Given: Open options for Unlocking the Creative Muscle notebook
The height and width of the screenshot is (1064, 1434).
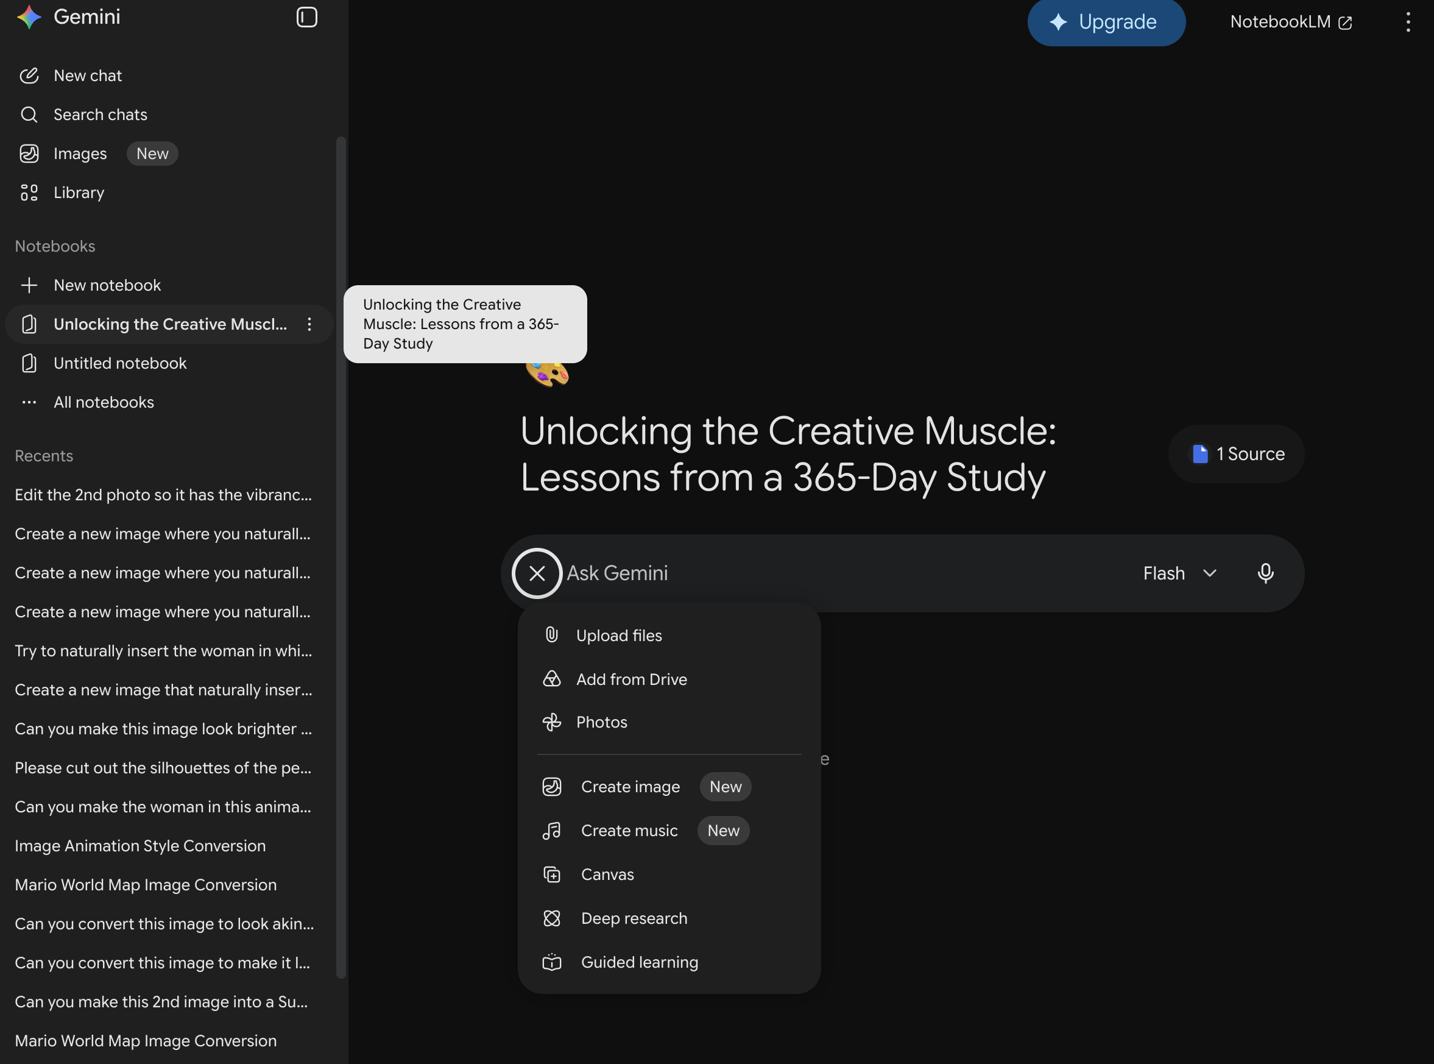Looking at the screenshot, I should pyautogui.click(x=309, y=324).
